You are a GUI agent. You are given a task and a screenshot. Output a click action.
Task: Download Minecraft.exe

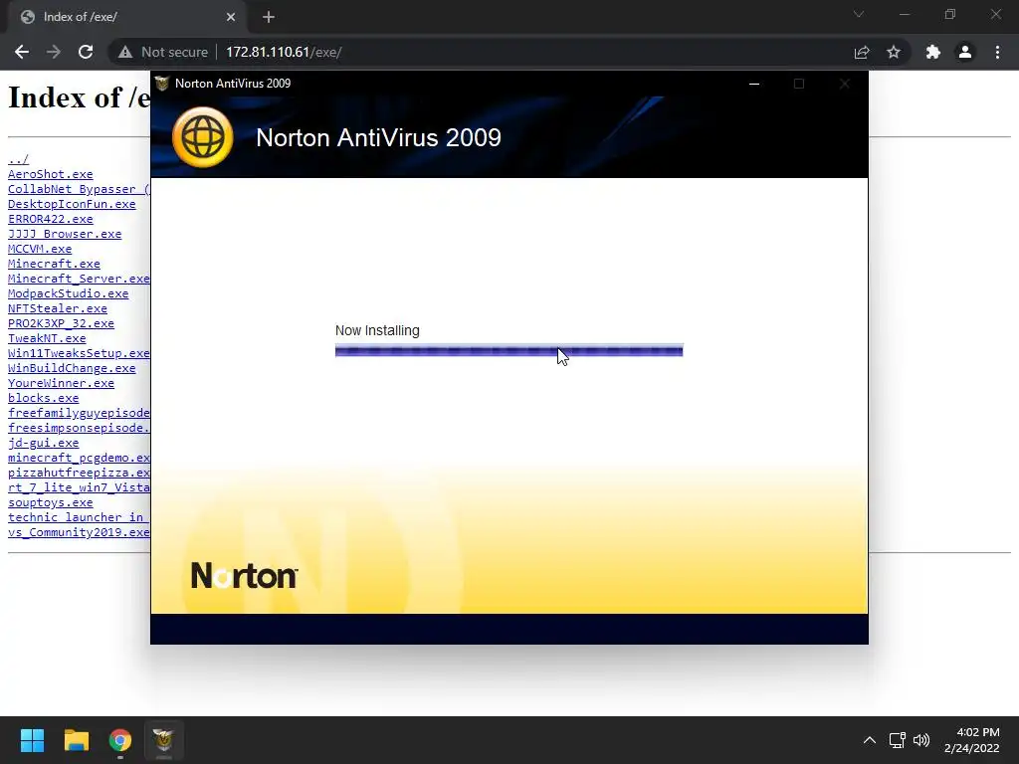point(54,264)
